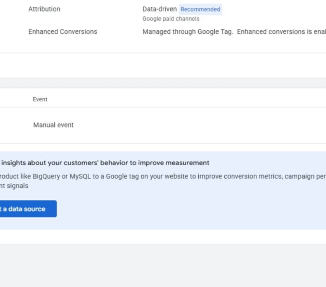Select the Data-driven attribution value
This screenshot has height=287, width=326.
pos(159,9)
